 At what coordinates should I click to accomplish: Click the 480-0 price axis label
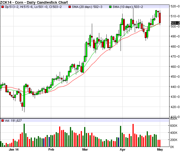coord(175,47)
